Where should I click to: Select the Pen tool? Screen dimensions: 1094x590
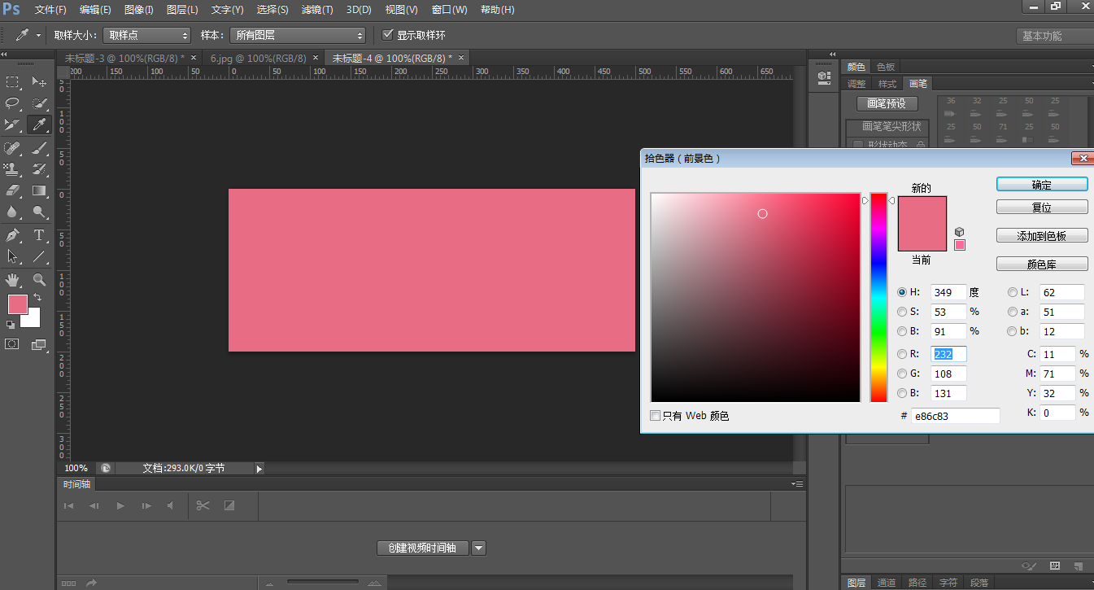pyautogui.click(x=13, y=235)
